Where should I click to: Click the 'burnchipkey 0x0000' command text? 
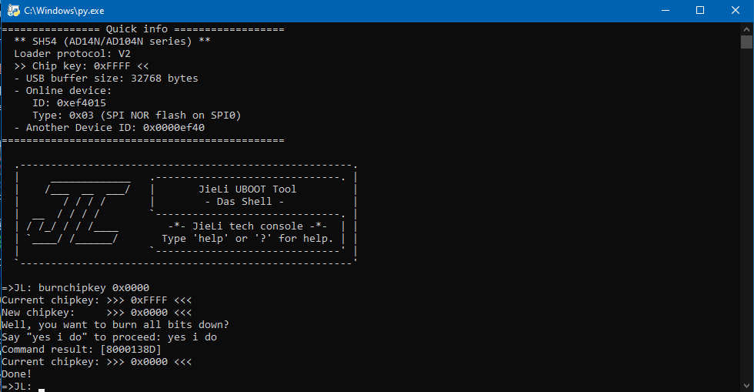pos(94,288)
